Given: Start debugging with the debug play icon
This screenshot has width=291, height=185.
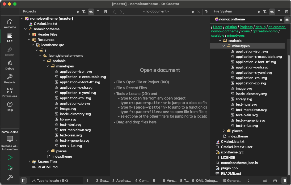Looking at the screenshot, I should (10, 168).
